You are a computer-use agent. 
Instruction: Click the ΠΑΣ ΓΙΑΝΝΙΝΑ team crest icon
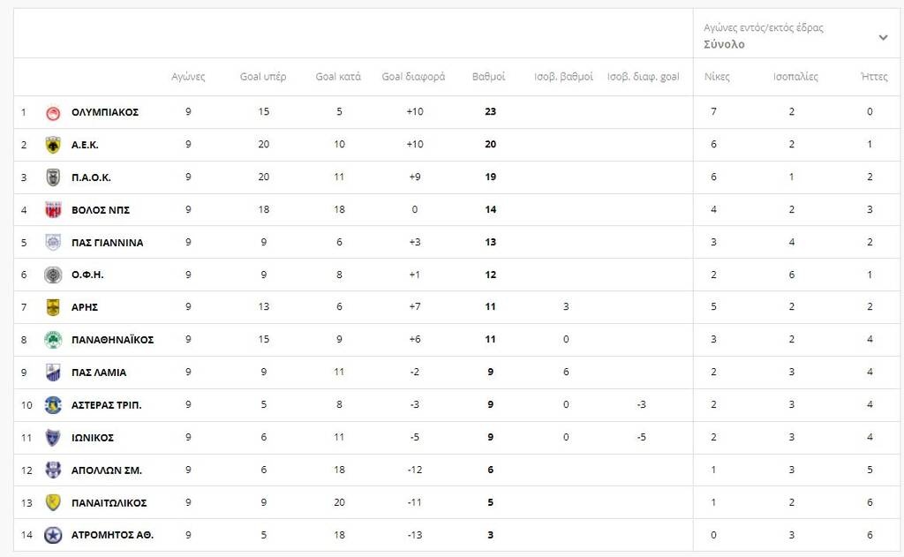coord(53,242)
